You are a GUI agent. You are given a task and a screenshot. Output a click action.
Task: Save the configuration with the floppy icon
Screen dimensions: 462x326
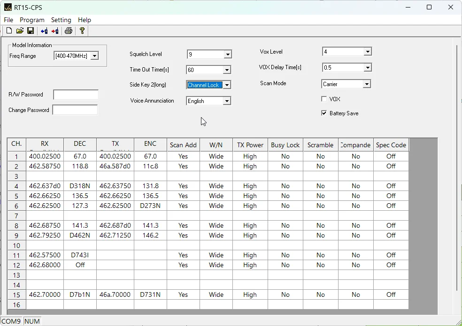click(31, 31)
